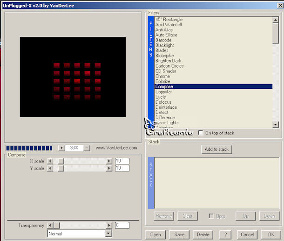The image size is (284, 241).
Task: Click the question mark help button
Action: [225, 234]
